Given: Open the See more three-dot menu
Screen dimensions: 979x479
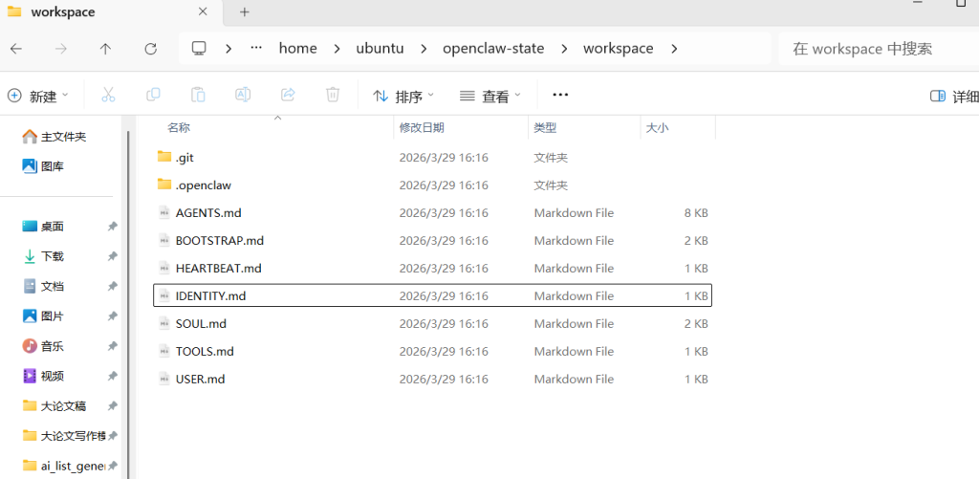Looking at the screenshot, I should pos(560,95).
